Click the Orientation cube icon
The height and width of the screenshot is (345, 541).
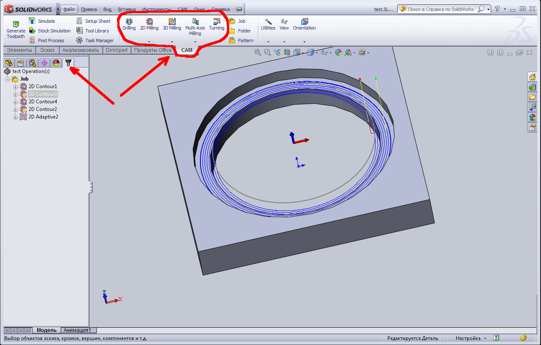(x=304, y=22)
